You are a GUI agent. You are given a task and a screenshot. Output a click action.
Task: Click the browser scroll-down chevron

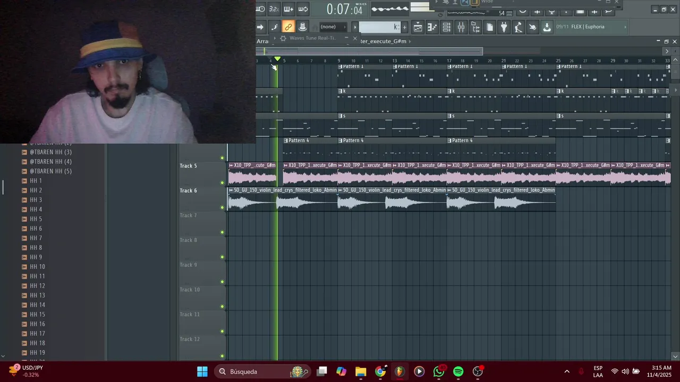[x=3, y=357]
